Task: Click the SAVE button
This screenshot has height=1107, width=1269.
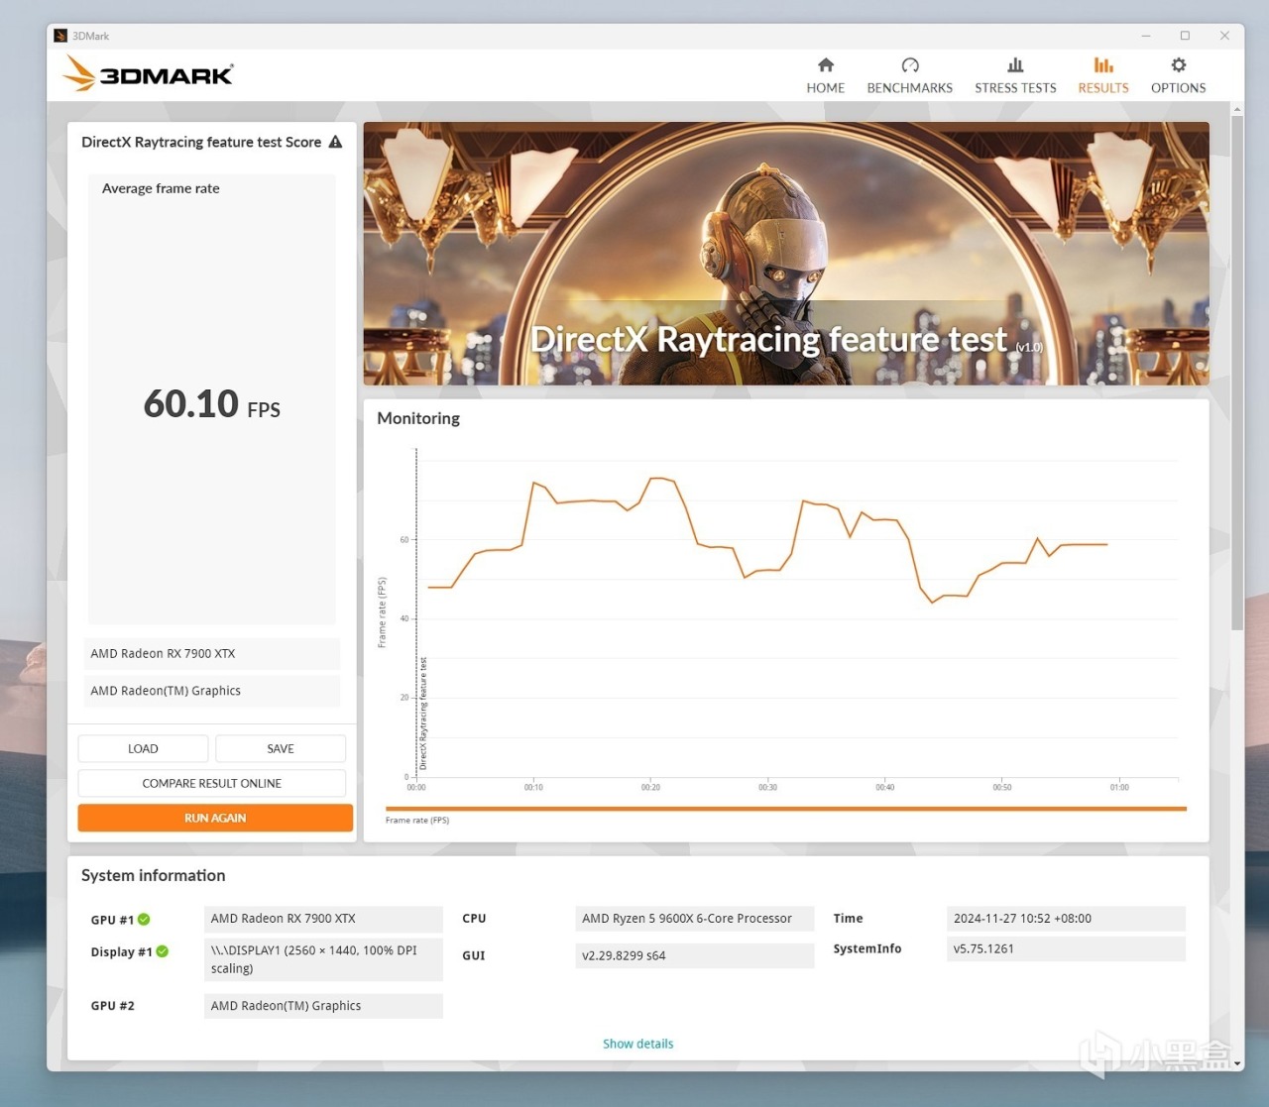Action: [x=281, y=748]
